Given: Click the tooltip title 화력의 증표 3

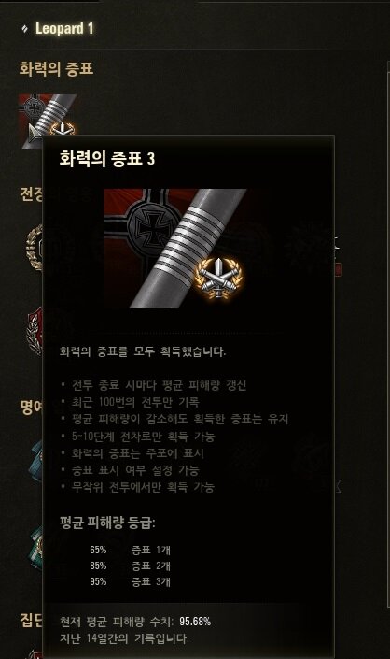Looking at the screenshot, I should tap(107, 159).
